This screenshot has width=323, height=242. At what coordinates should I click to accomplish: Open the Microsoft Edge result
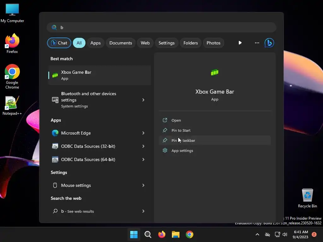tap(99, 133)
